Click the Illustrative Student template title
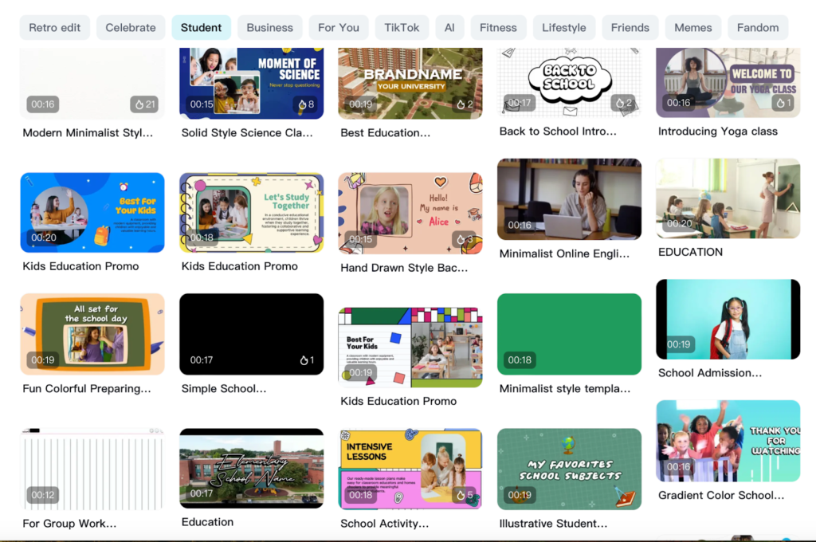 [553, 523]
